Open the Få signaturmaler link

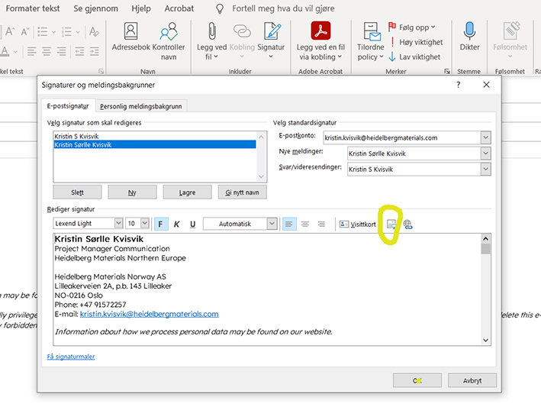[71, 356]
